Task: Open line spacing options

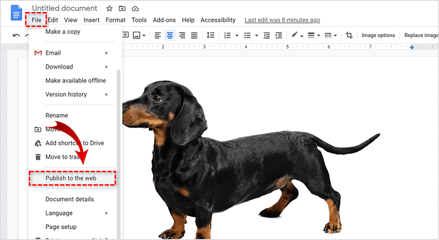Action: pyautogui.click(x=210, y=35)
